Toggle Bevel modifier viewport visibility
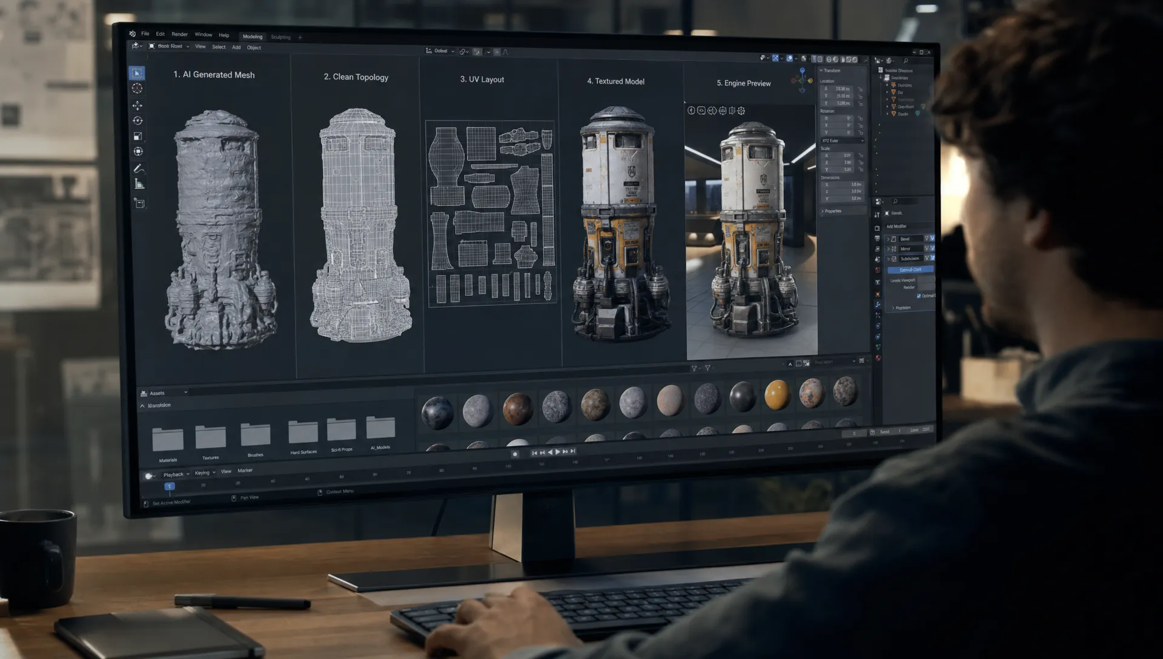 point(932,239)
